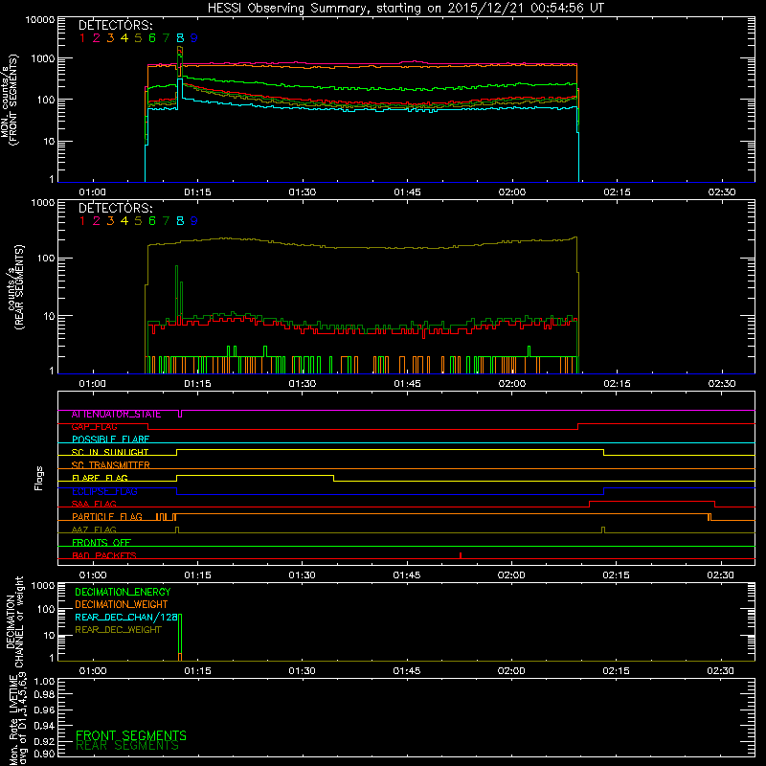
Task: Click the 1.00 tick label on the livetime axis
Action: (x=44, y=682)
